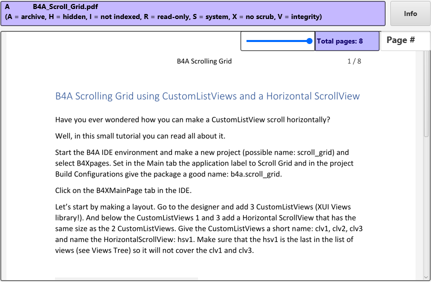Click the line 'Well, in this small tutorial'
431x282 pixels.
[140, 136]
